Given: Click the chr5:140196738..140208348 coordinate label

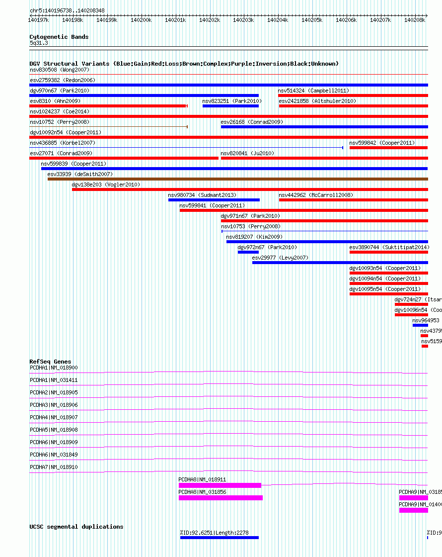Looking at the screenshot, I should point(67,10).
